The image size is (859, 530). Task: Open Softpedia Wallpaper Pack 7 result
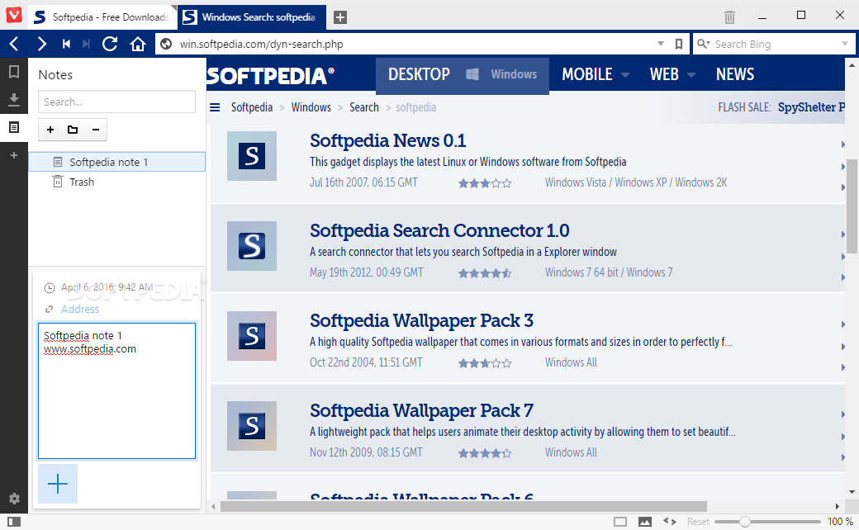coord(421,410)
